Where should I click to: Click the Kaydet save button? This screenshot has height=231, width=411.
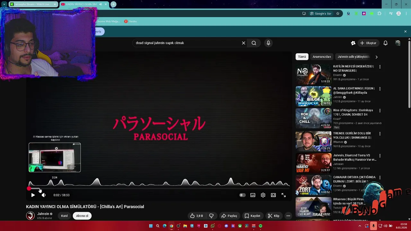(252, 216)
